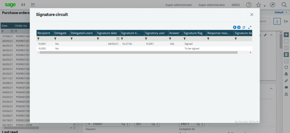Click the refresh icon in right sidebar
290x133 pixels.
(286, 68)
